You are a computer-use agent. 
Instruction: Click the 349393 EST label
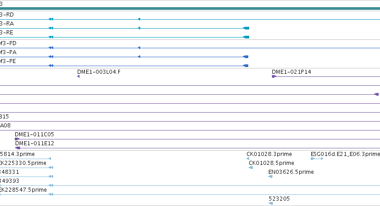point(9,181)
